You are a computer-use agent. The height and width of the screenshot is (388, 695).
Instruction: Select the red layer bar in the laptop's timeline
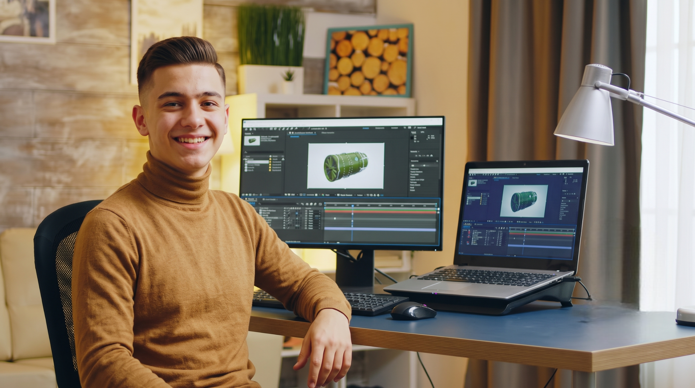click(x=541, y=235)
